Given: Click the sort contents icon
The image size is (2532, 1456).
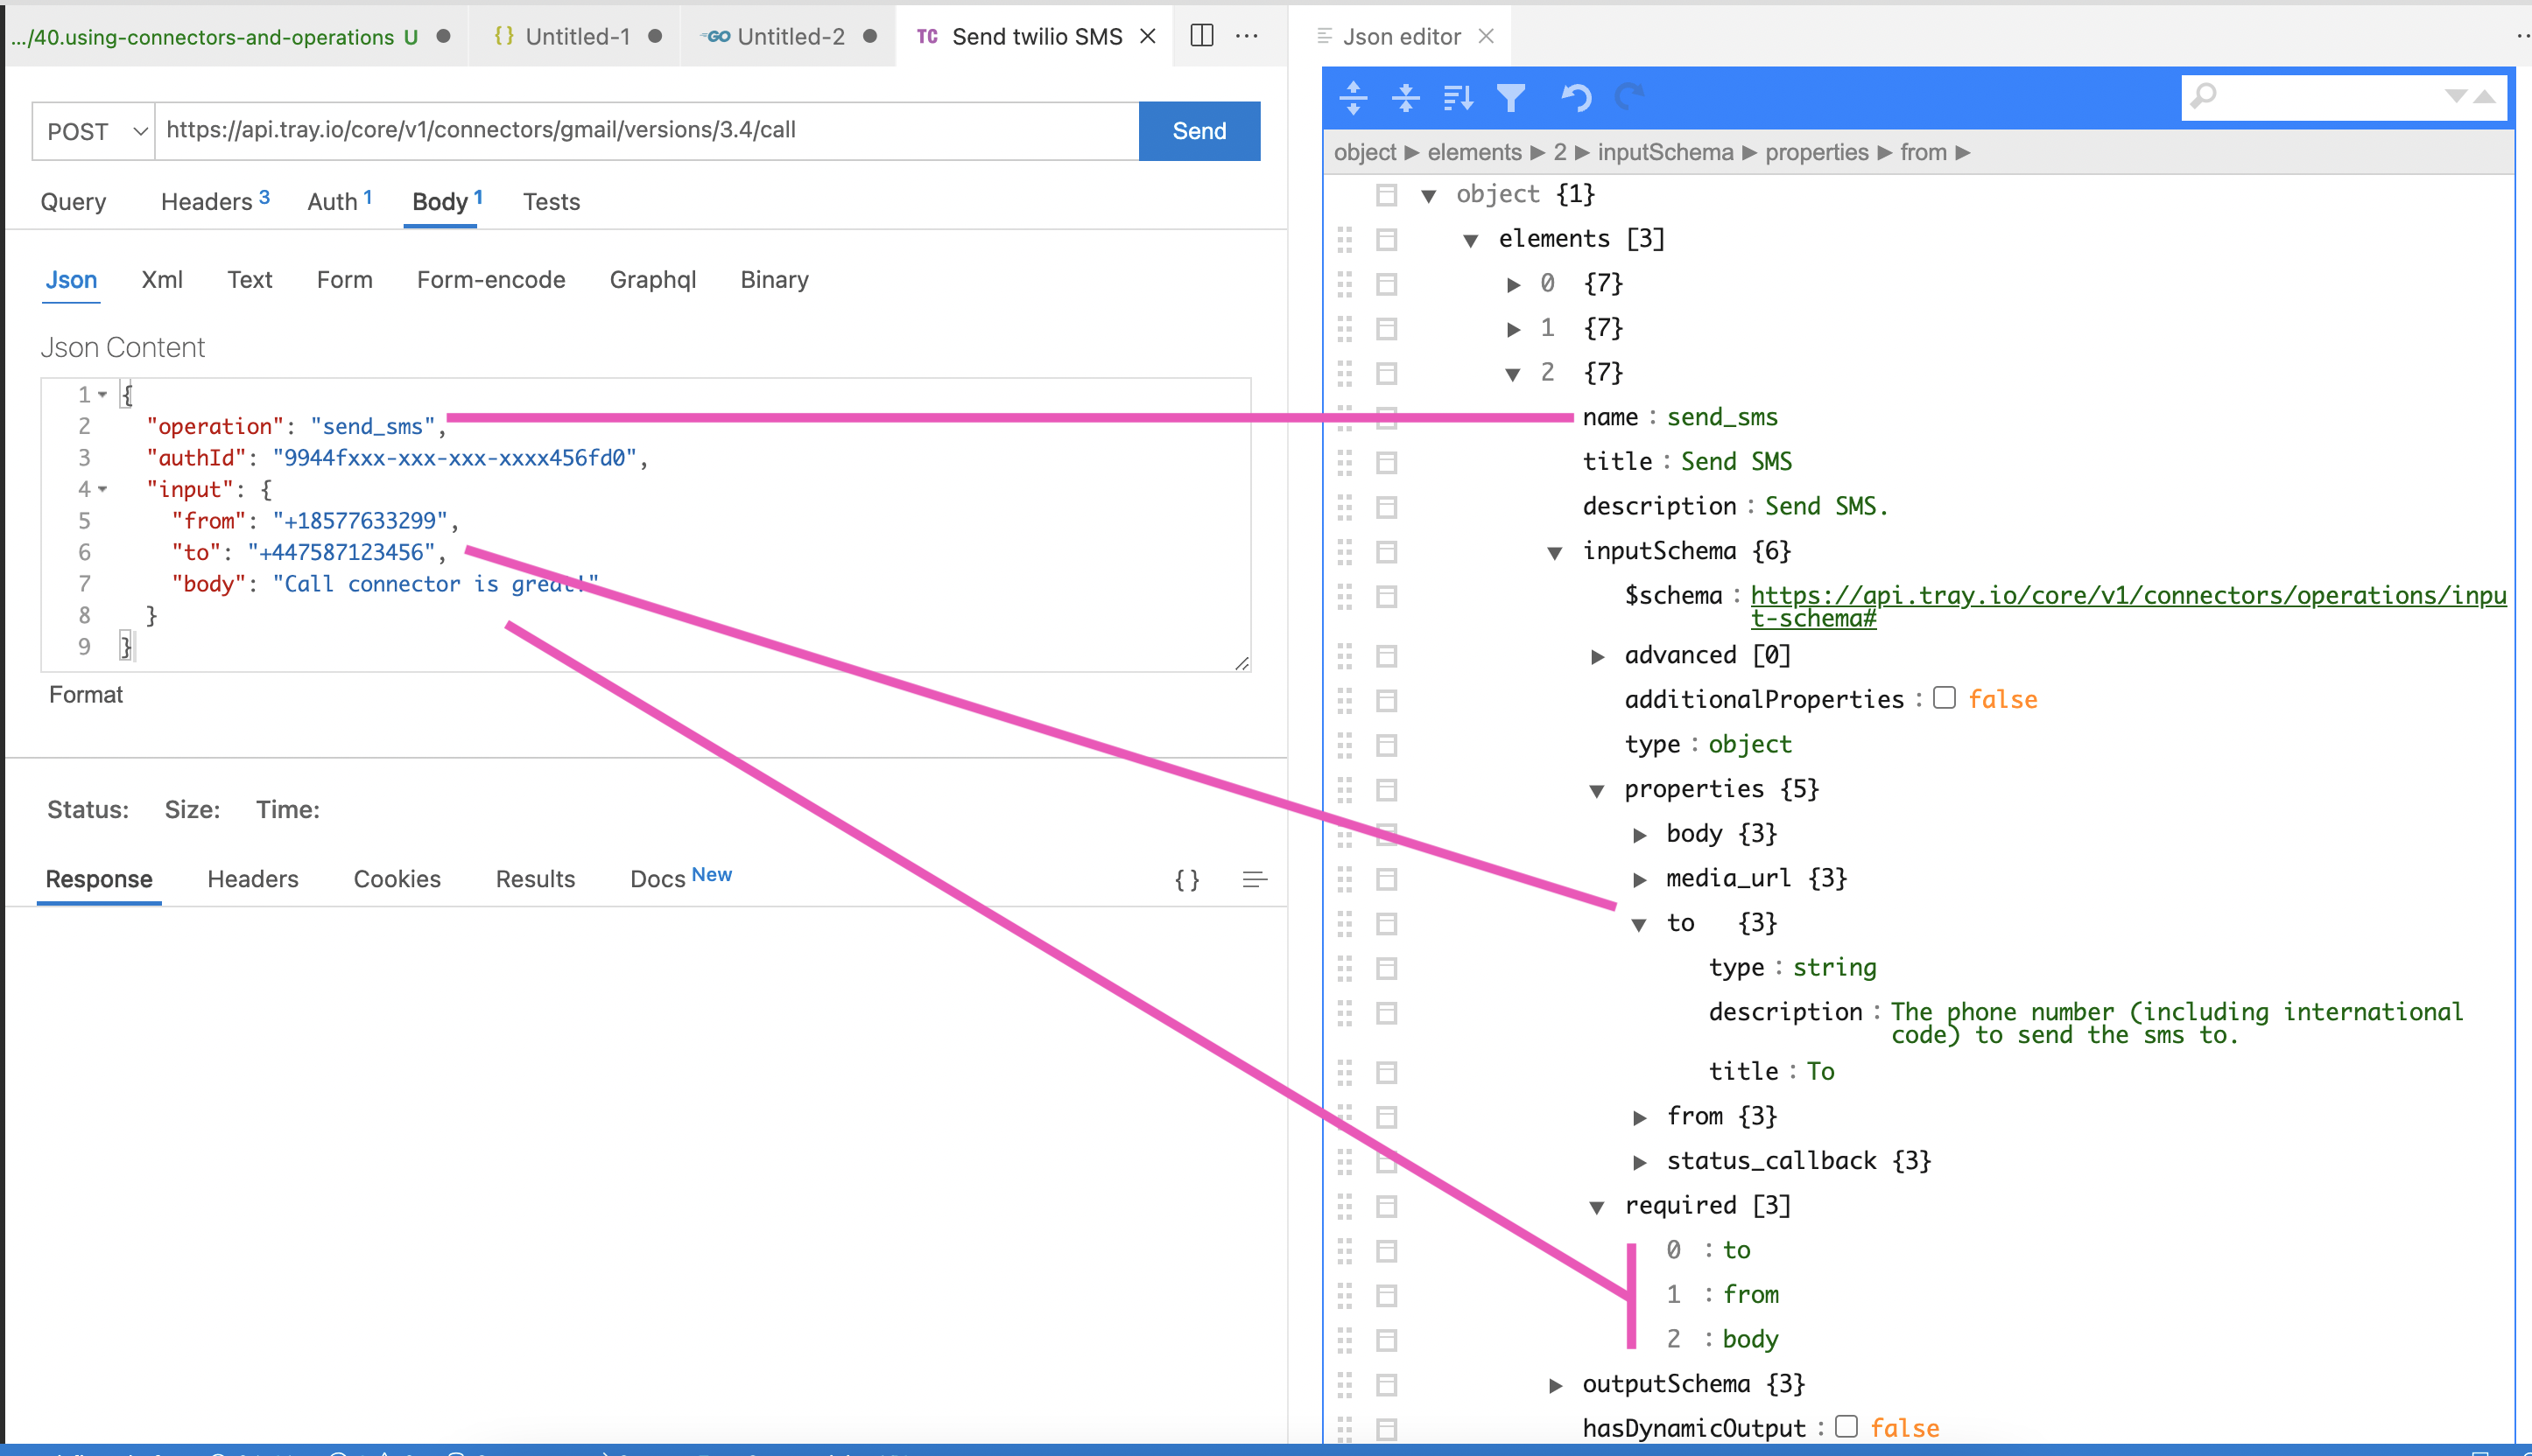Looking at the screenshot, I should point(1458,97).
